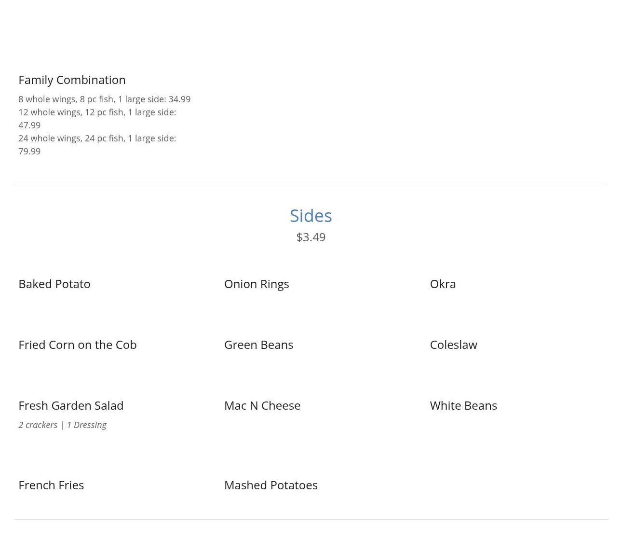
Task: Click the $3.49 sides price
Action: [311, 237]
